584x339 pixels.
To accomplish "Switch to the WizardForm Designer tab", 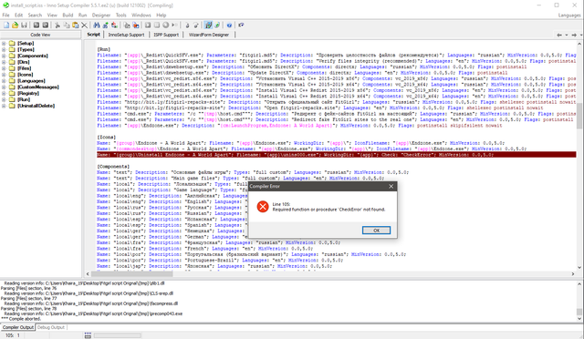I will (x=209, y=35).
